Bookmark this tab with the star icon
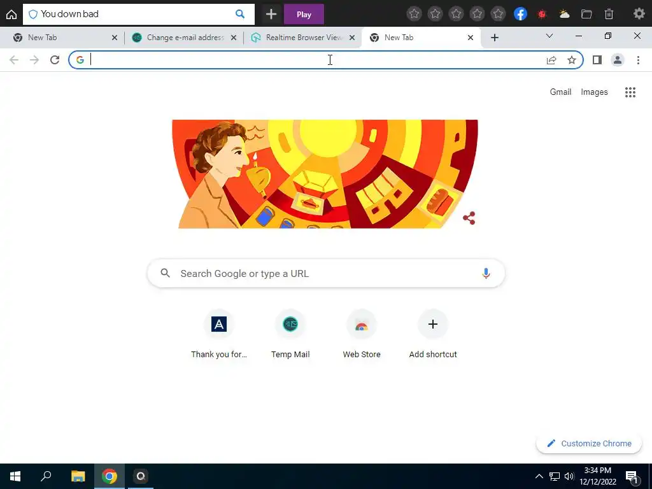The height and width of the screenshot is (489, 652). coord(572,60)
